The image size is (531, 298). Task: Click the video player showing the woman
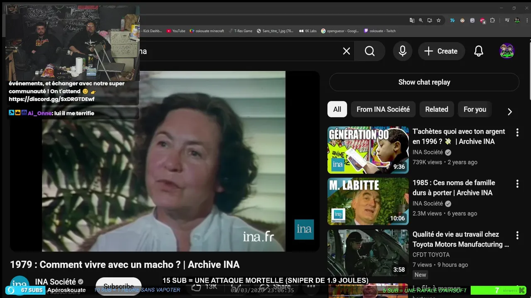click(164, 161)
